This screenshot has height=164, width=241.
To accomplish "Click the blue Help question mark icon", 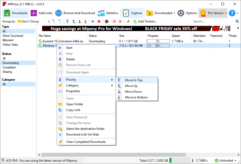I will (x=232, y=13).
